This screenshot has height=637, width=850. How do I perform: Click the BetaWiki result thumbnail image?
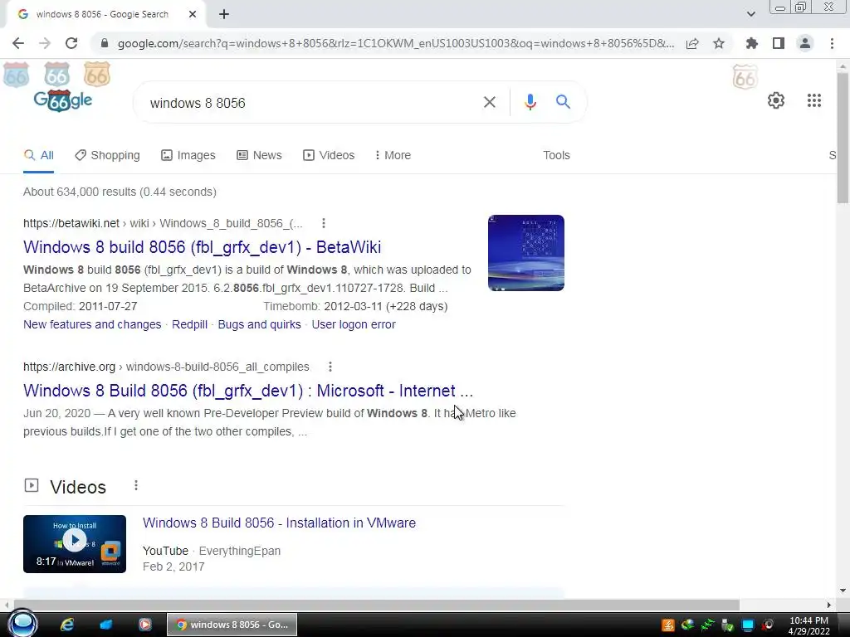(x=525, y=253)
